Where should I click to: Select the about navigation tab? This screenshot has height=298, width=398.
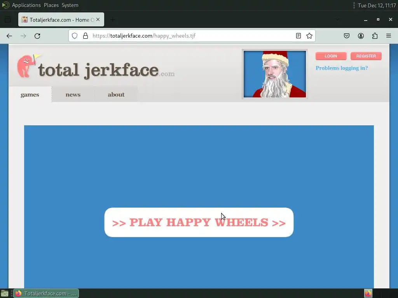pos(116,95)
